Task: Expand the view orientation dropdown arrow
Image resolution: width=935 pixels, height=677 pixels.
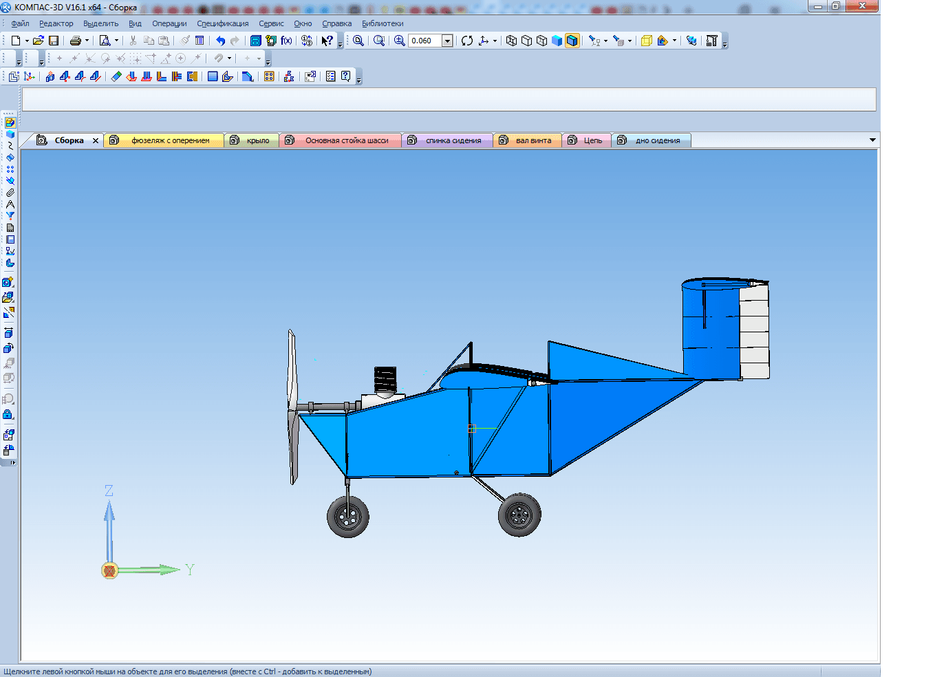Action: (x=495, y=41)
